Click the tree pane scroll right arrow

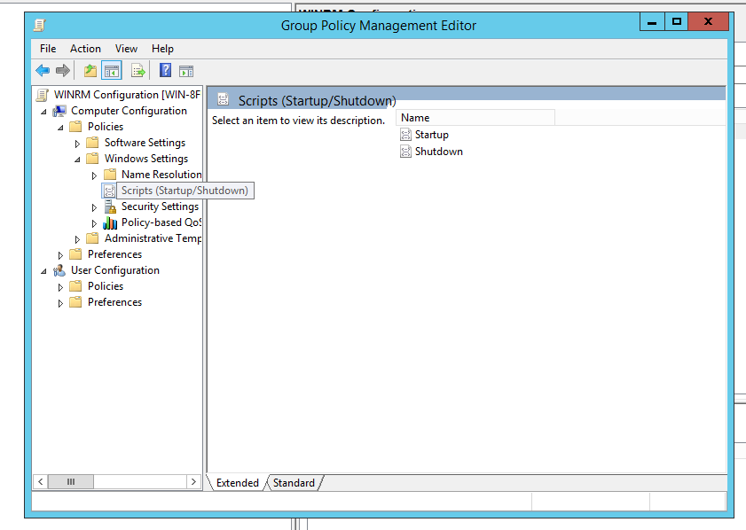[x=193, y=482]
